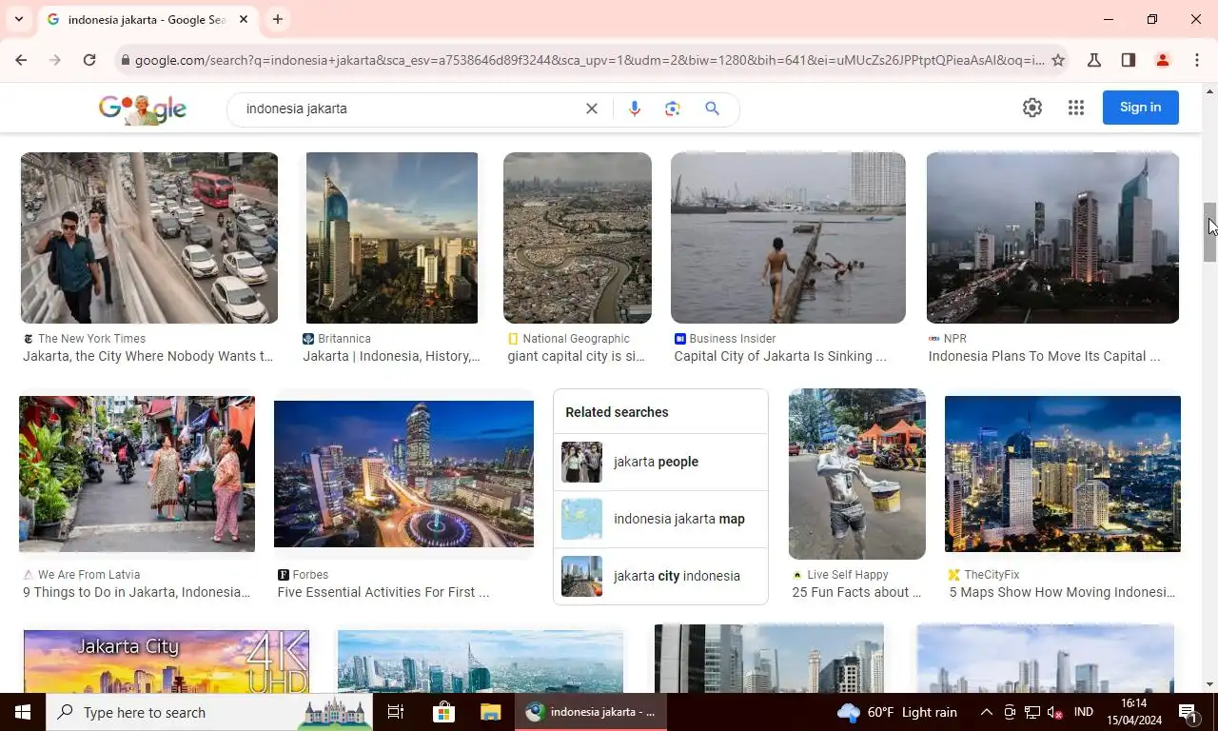This screenshot has width=1218, height=731.
Task: Open the weather widget showing Light rain
Action: [897, 712]
